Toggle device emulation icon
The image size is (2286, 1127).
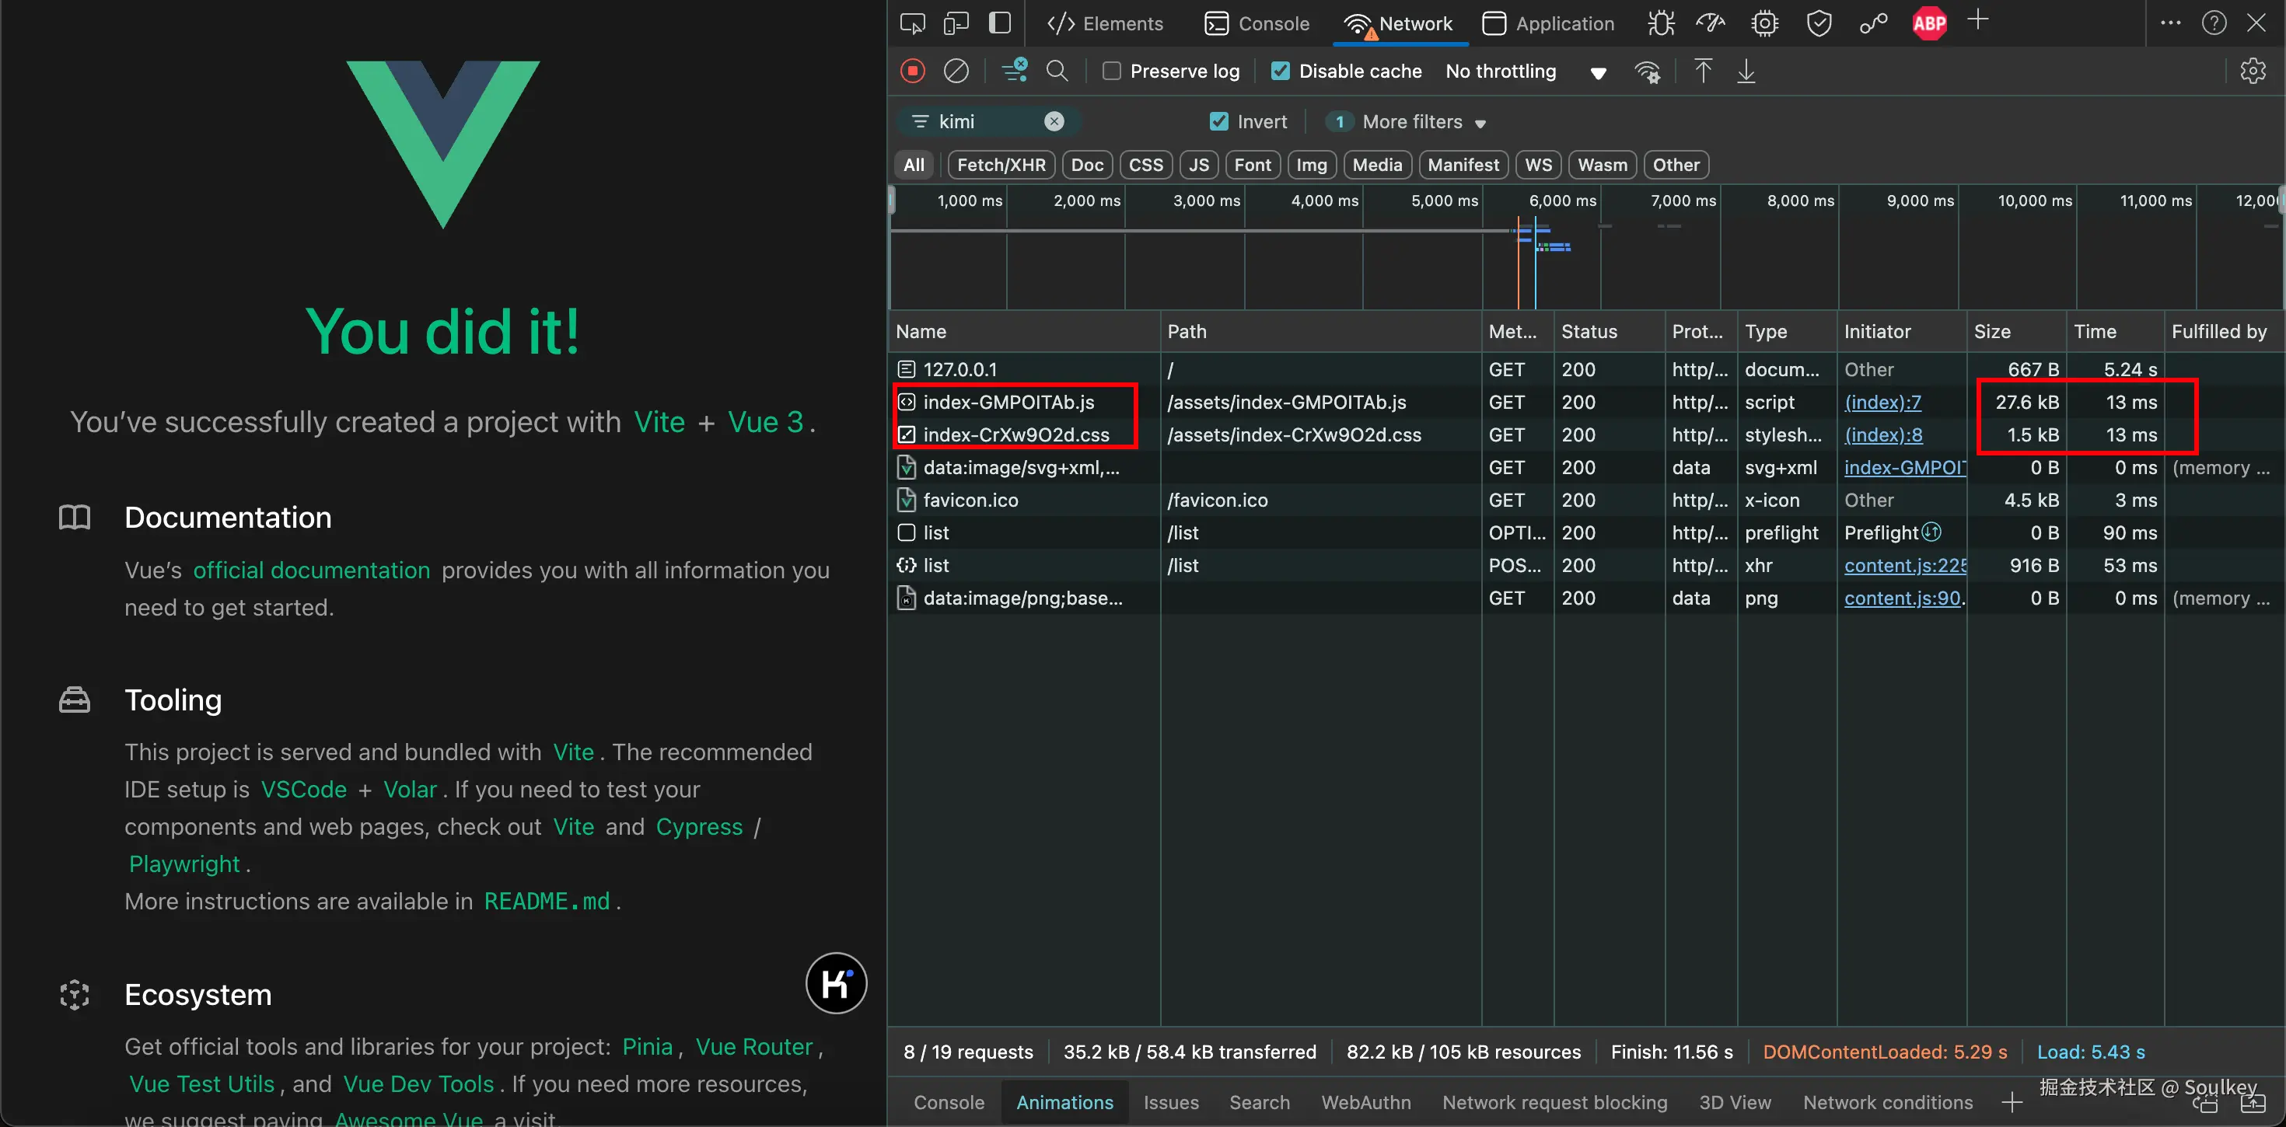pos(956,23)
